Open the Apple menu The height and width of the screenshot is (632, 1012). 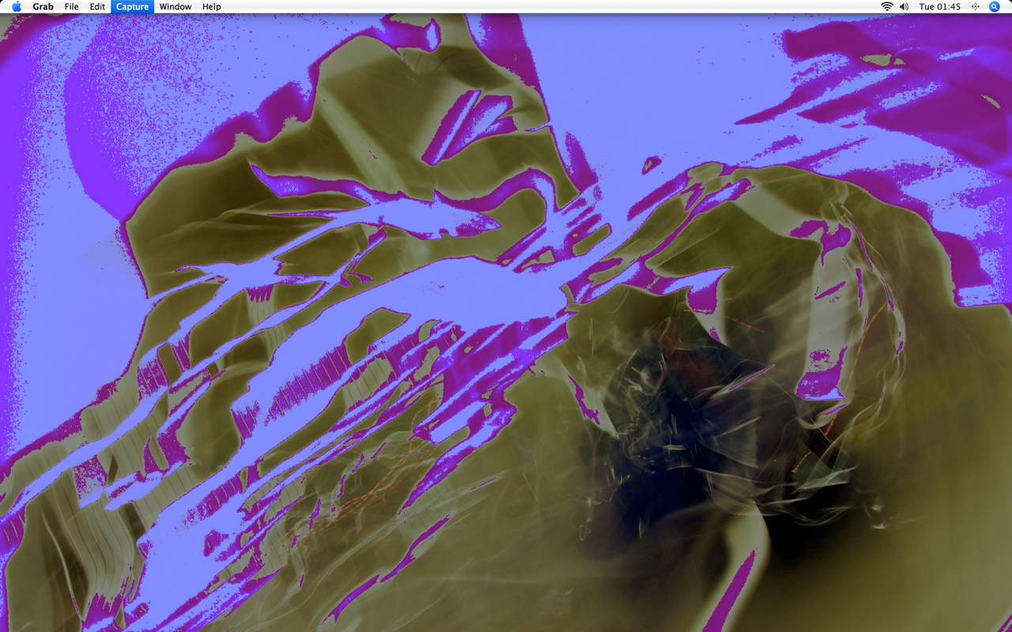click(17, 6)
